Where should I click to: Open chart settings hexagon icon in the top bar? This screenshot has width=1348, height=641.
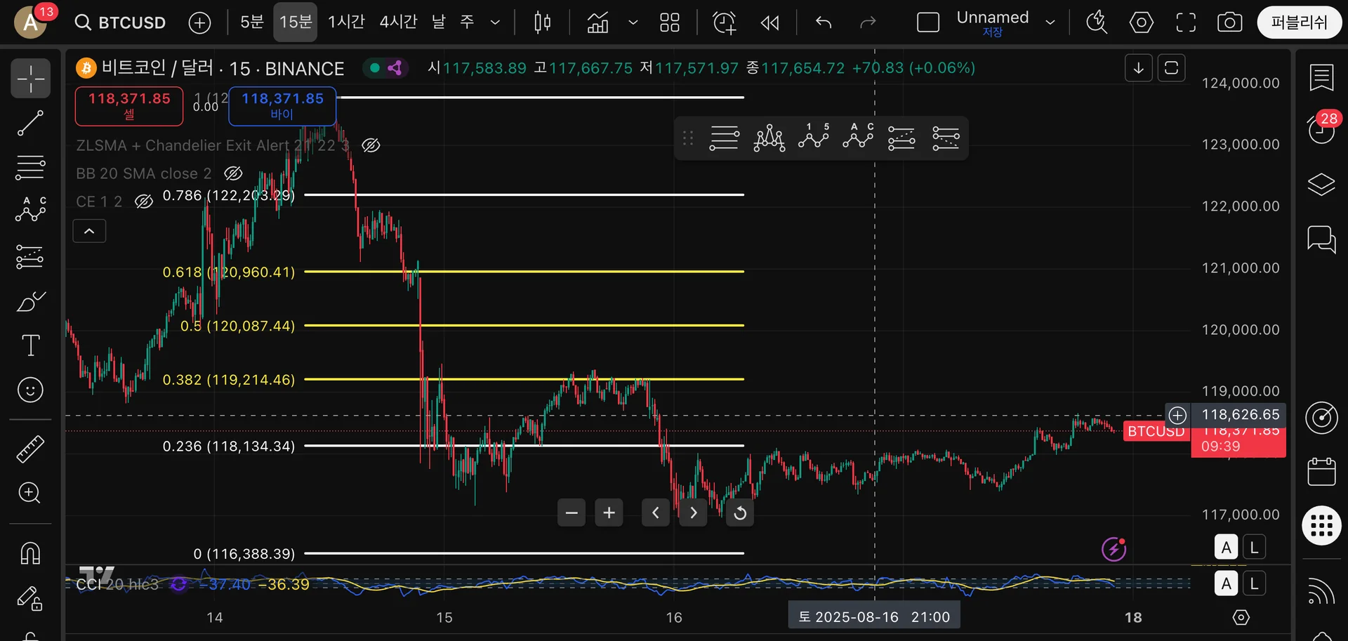[x=1142, y=22]
